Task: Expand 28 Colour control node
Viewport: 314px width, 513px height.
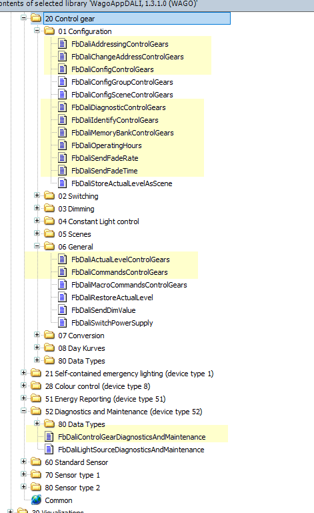Action: (x=23, y=386)
